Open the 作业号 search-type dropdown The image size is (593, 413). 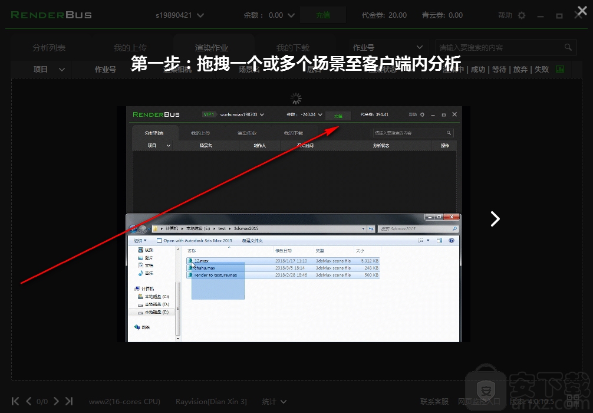388,47
